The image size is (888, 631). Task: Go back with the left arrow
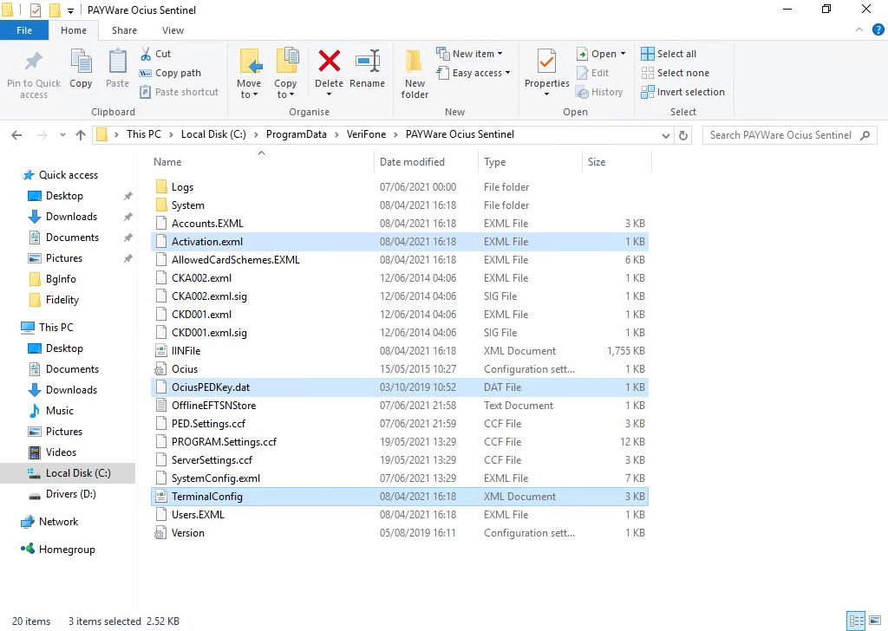point(16,134)
